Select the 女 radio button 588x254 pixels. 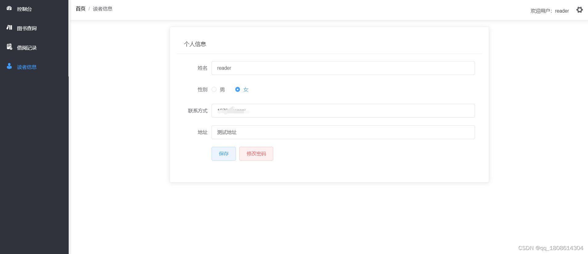point(237,89)
